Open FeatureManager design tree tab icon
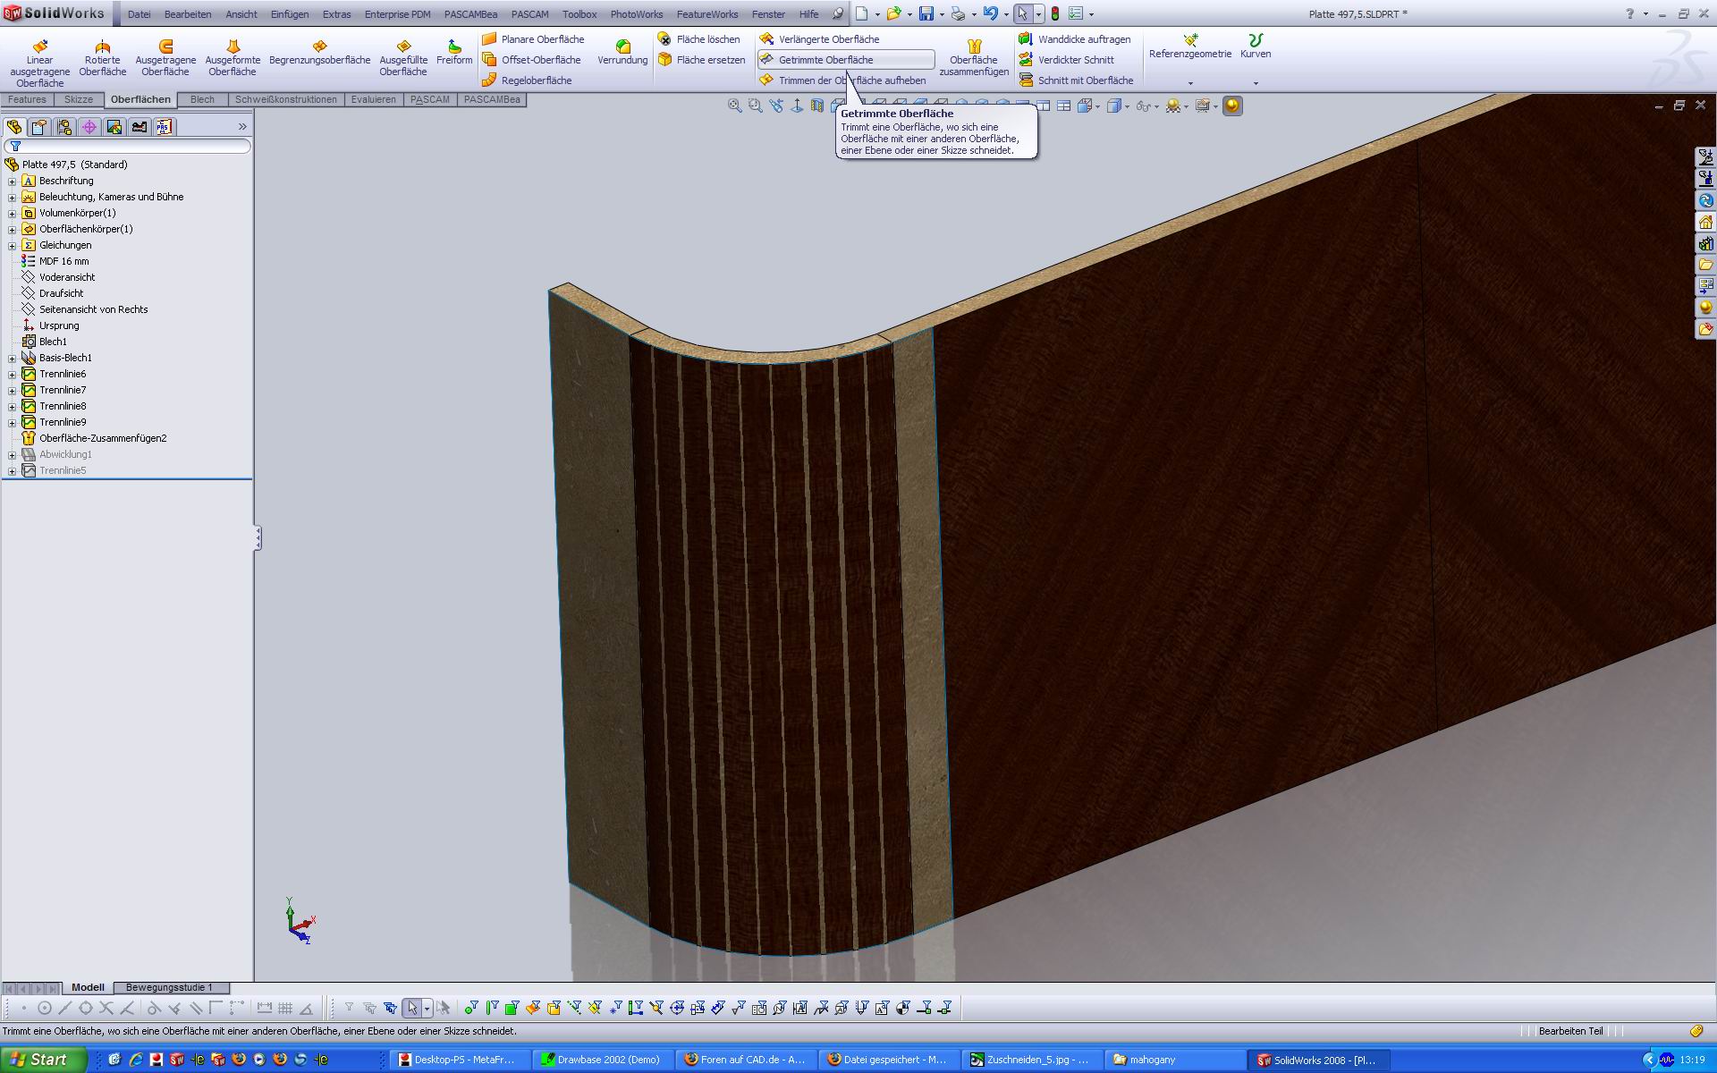 pyautogui.click(x=14, y=127)
